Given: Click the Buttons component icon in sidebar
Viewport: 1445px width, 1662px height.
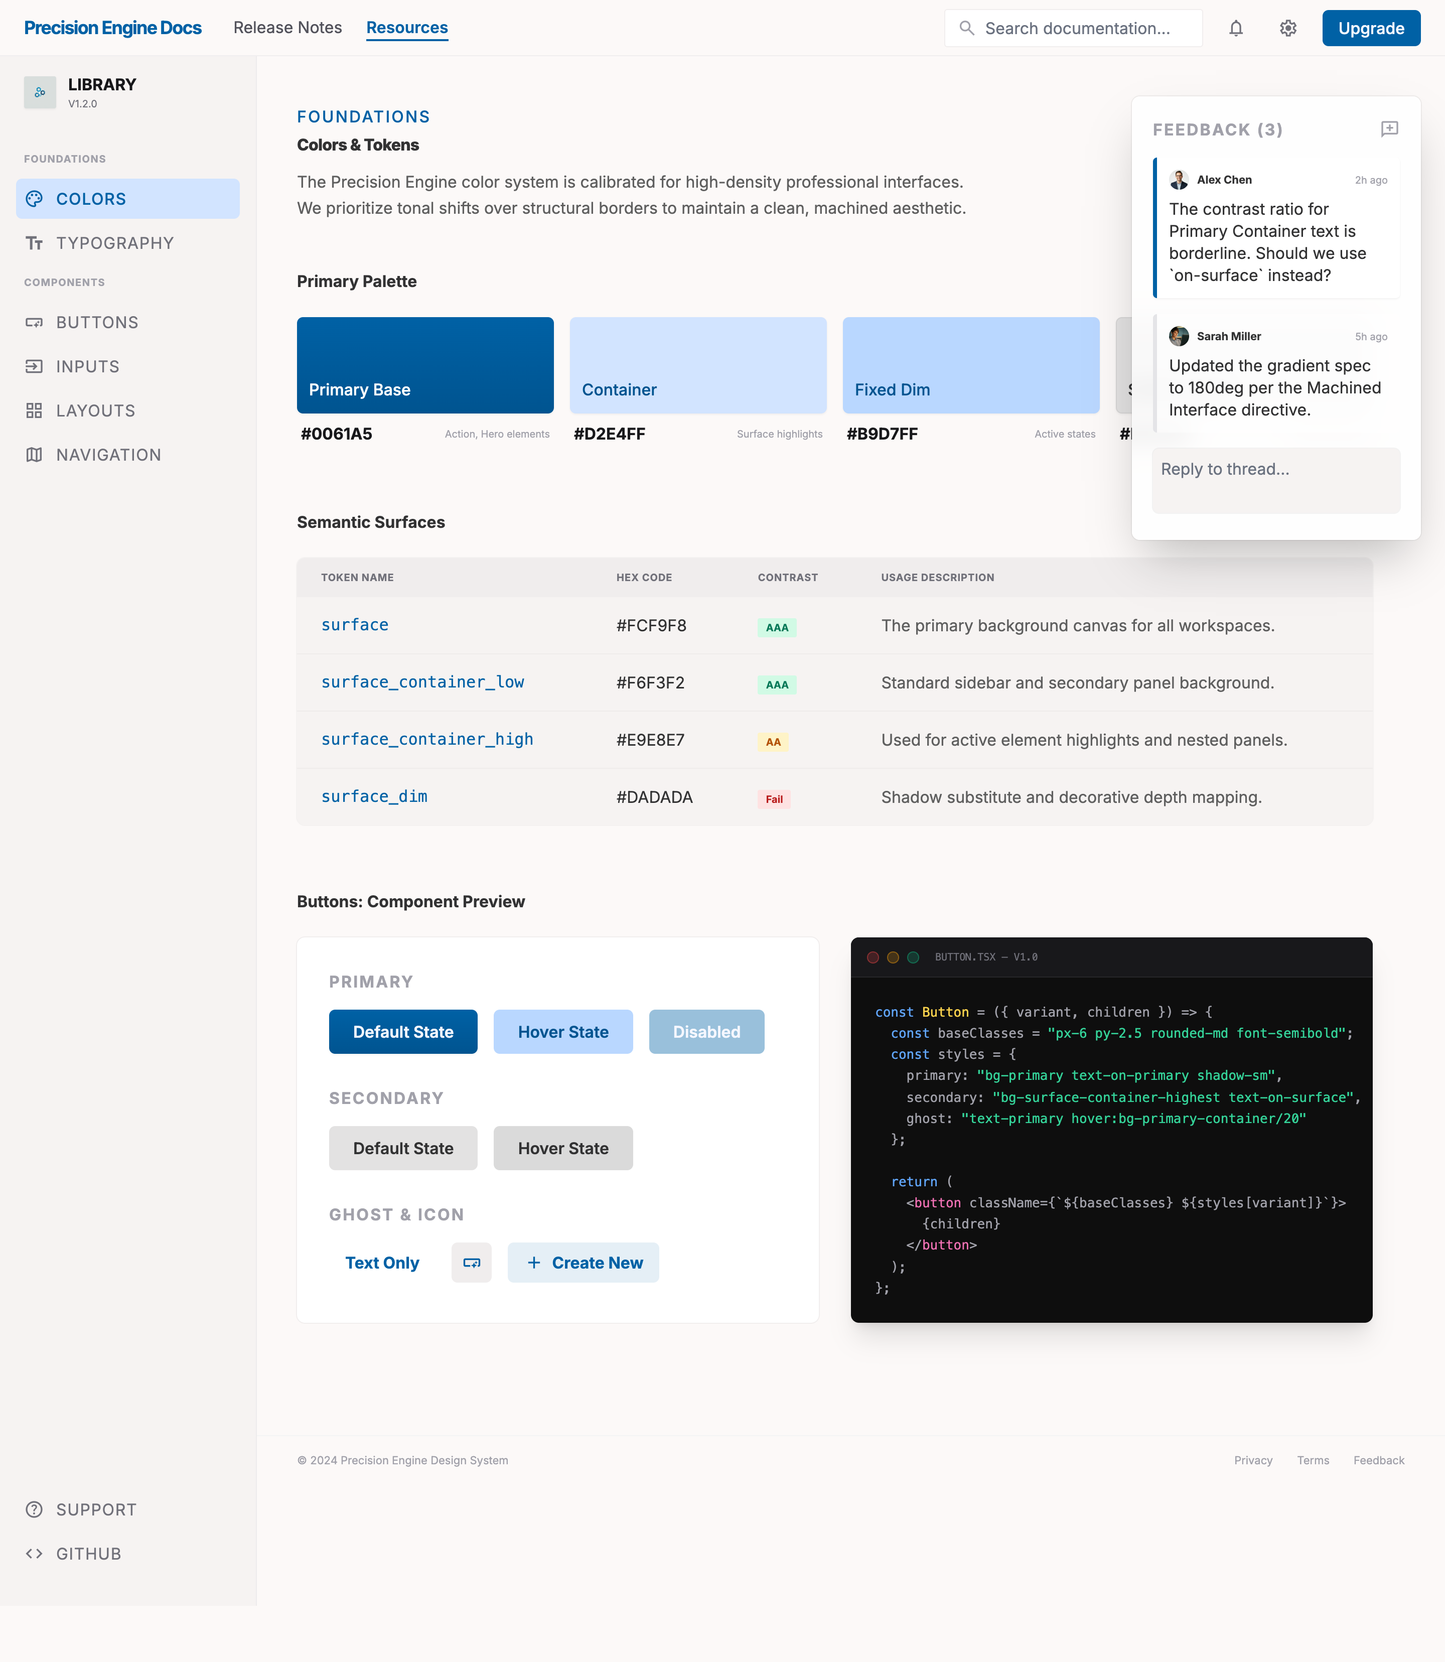Looking at the screenshot, I should (x=36, y=322).
